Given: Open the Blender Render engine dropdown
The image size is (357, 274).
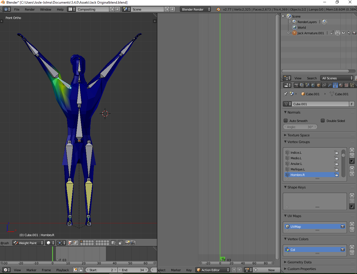Looking at the screenshot, I should [195, 9].
